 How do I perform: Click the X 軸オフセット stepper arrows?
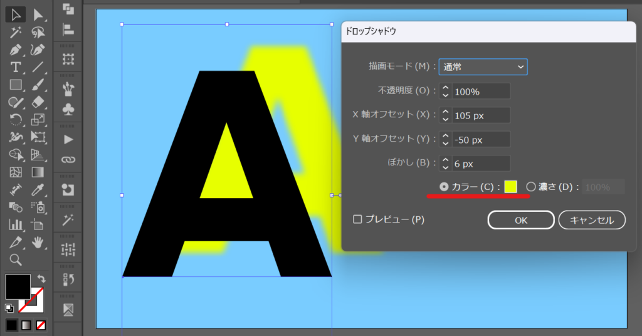pos(446,115)
